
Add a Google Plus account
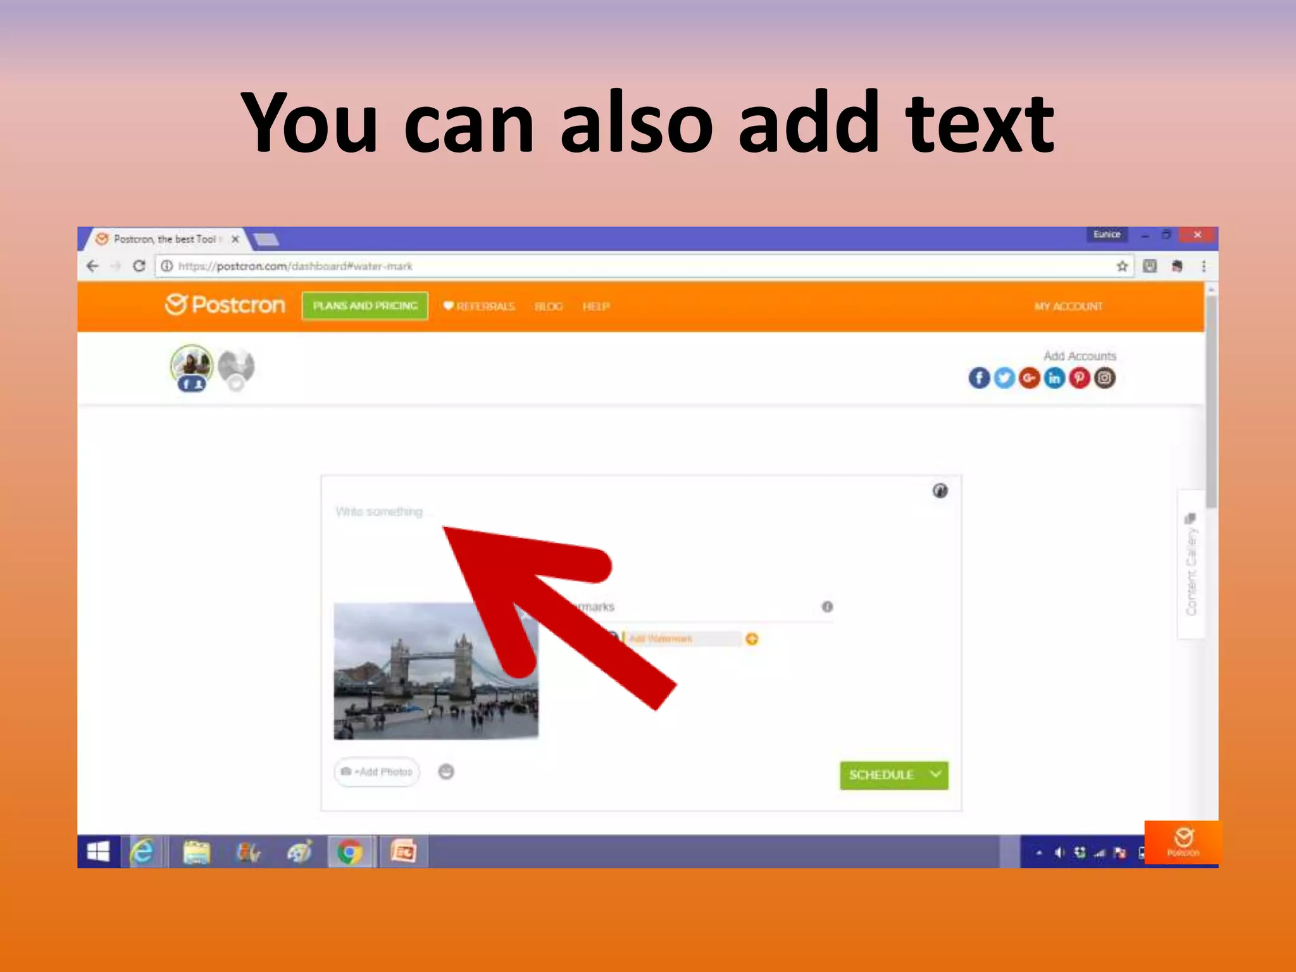click(x=1030, y=378)
